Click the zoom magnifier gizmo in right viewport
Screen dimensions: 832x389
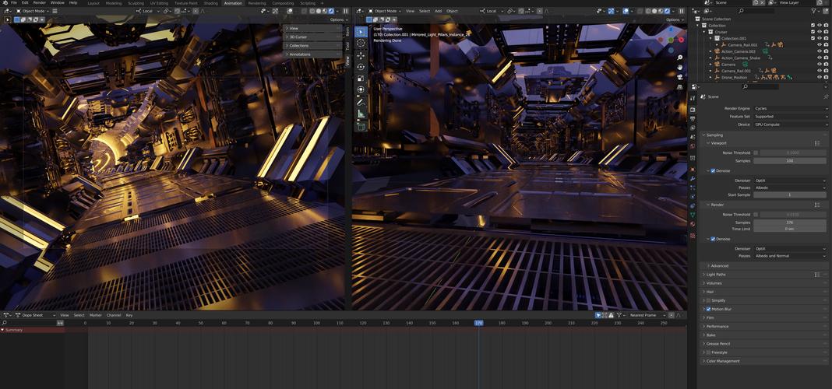click(680, 58)
